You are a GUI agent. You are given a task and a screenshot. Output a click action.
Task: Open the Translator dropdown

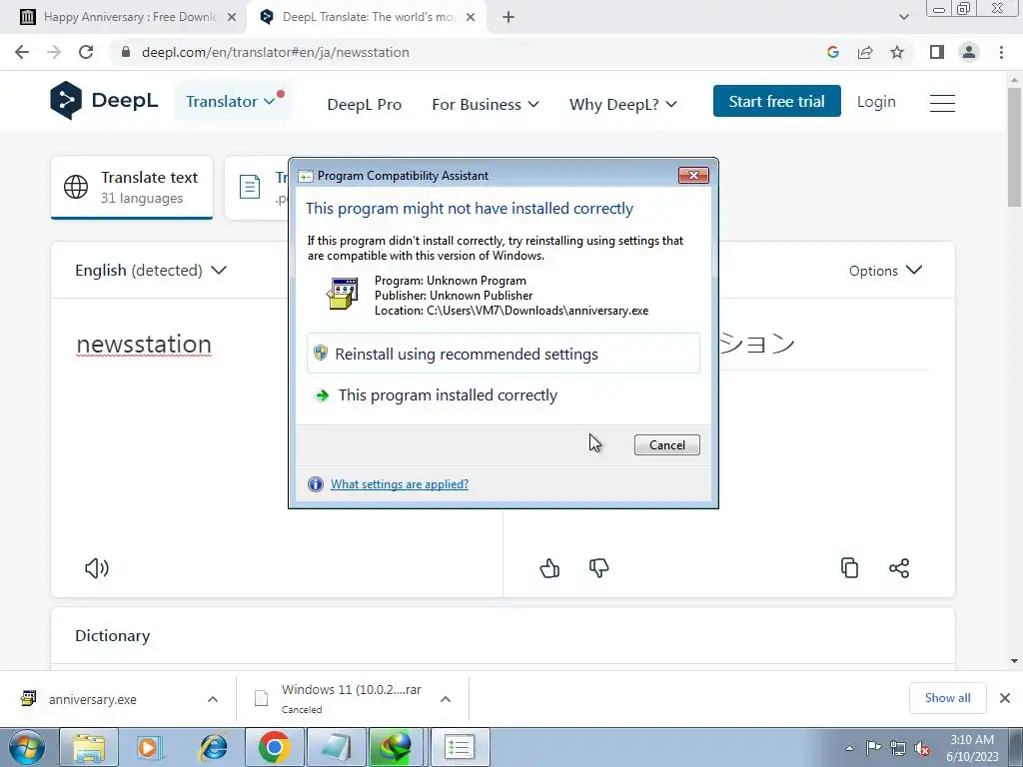pyautogui.click(x=231, y=101)
